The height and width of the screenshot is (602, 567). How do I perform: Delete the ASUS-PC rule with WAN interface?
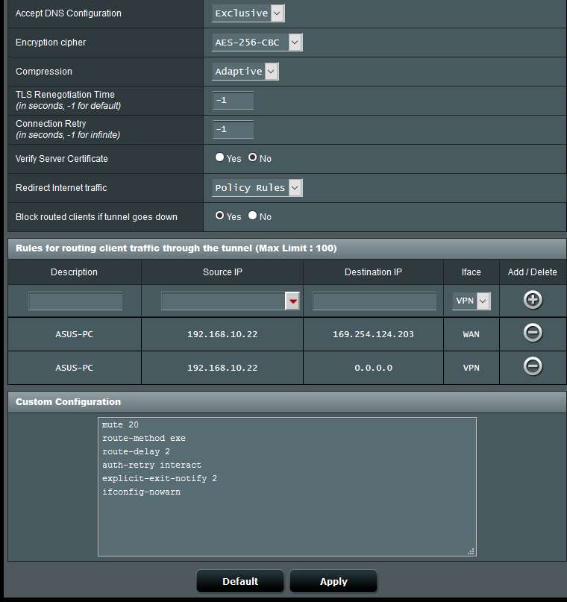[533, 333]
